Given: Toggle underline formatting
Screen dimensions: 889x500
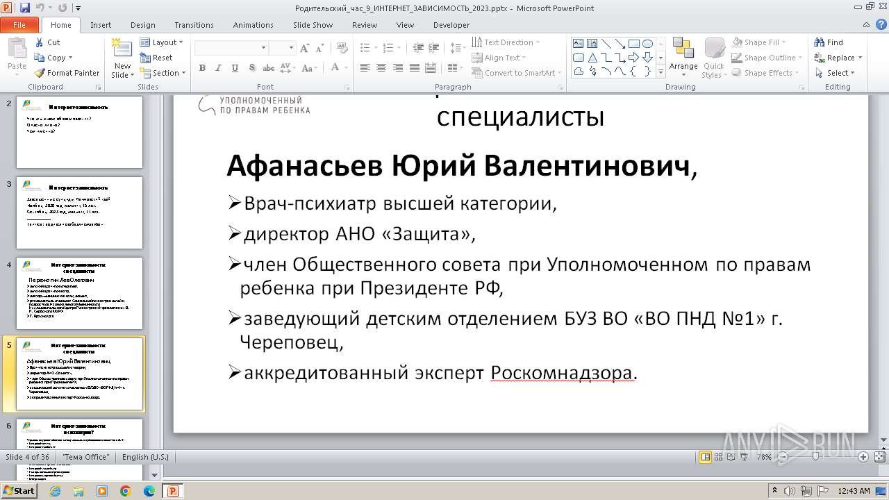Looking at the screenshot, I should tap(235, 68).
